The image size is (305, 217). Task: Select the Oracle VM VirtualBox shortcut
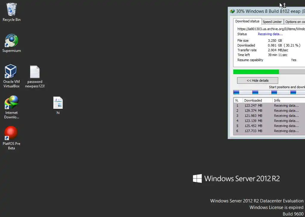[x=12, y=76]
